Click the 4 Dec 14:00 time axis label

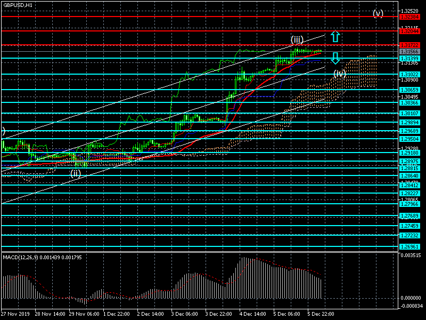(x=252, y=314)
